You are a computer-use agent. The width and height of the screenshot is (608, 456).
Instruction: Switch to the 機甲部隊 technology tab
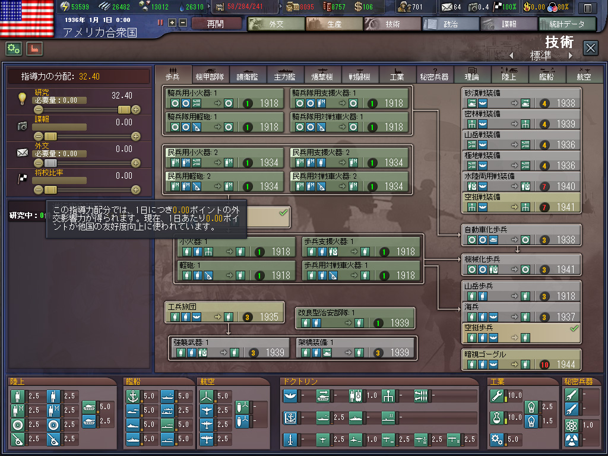210,76
